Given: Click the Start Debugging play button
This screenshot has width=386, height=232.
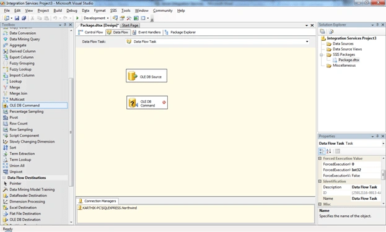Looking at the screenshot, I should (x=77, y=18).
